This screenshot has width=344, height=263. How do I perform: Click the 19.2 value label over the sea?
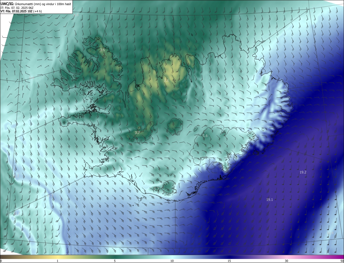pyautogui.click(x=303, y=172)
